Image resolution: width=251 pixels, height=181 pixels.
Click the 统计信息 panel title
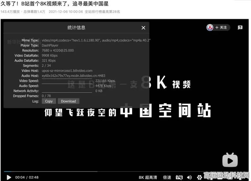[76, 28]
